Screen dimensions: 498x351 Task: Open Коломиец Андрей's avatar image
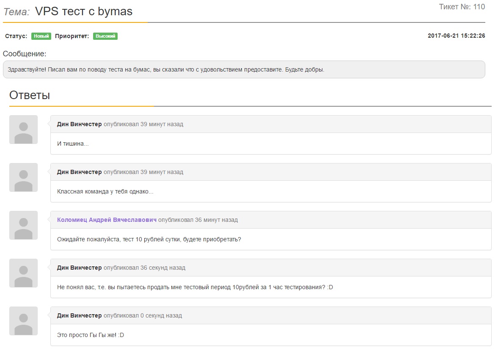click(x=23, y=225)
